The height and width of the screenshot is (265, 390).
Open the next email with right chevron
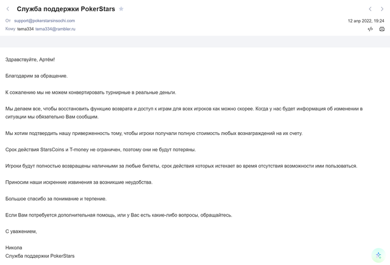pyautogui.click(x=382, y=9)
